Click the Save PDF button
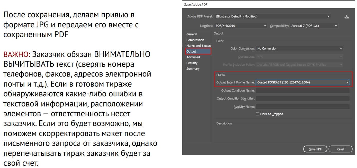 315,149
